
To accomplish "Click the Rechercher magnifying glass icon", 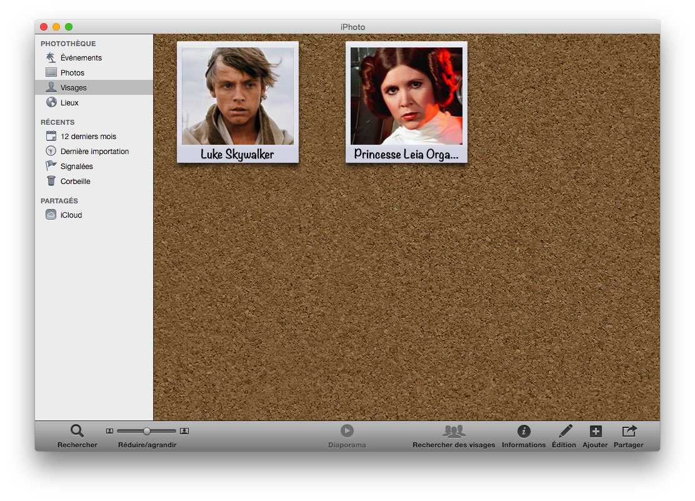I will (x=77, y=431).
